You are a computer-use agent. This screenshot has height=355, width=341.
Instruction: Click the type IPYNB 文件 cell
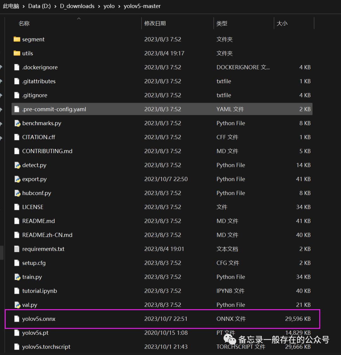point(230,291)
